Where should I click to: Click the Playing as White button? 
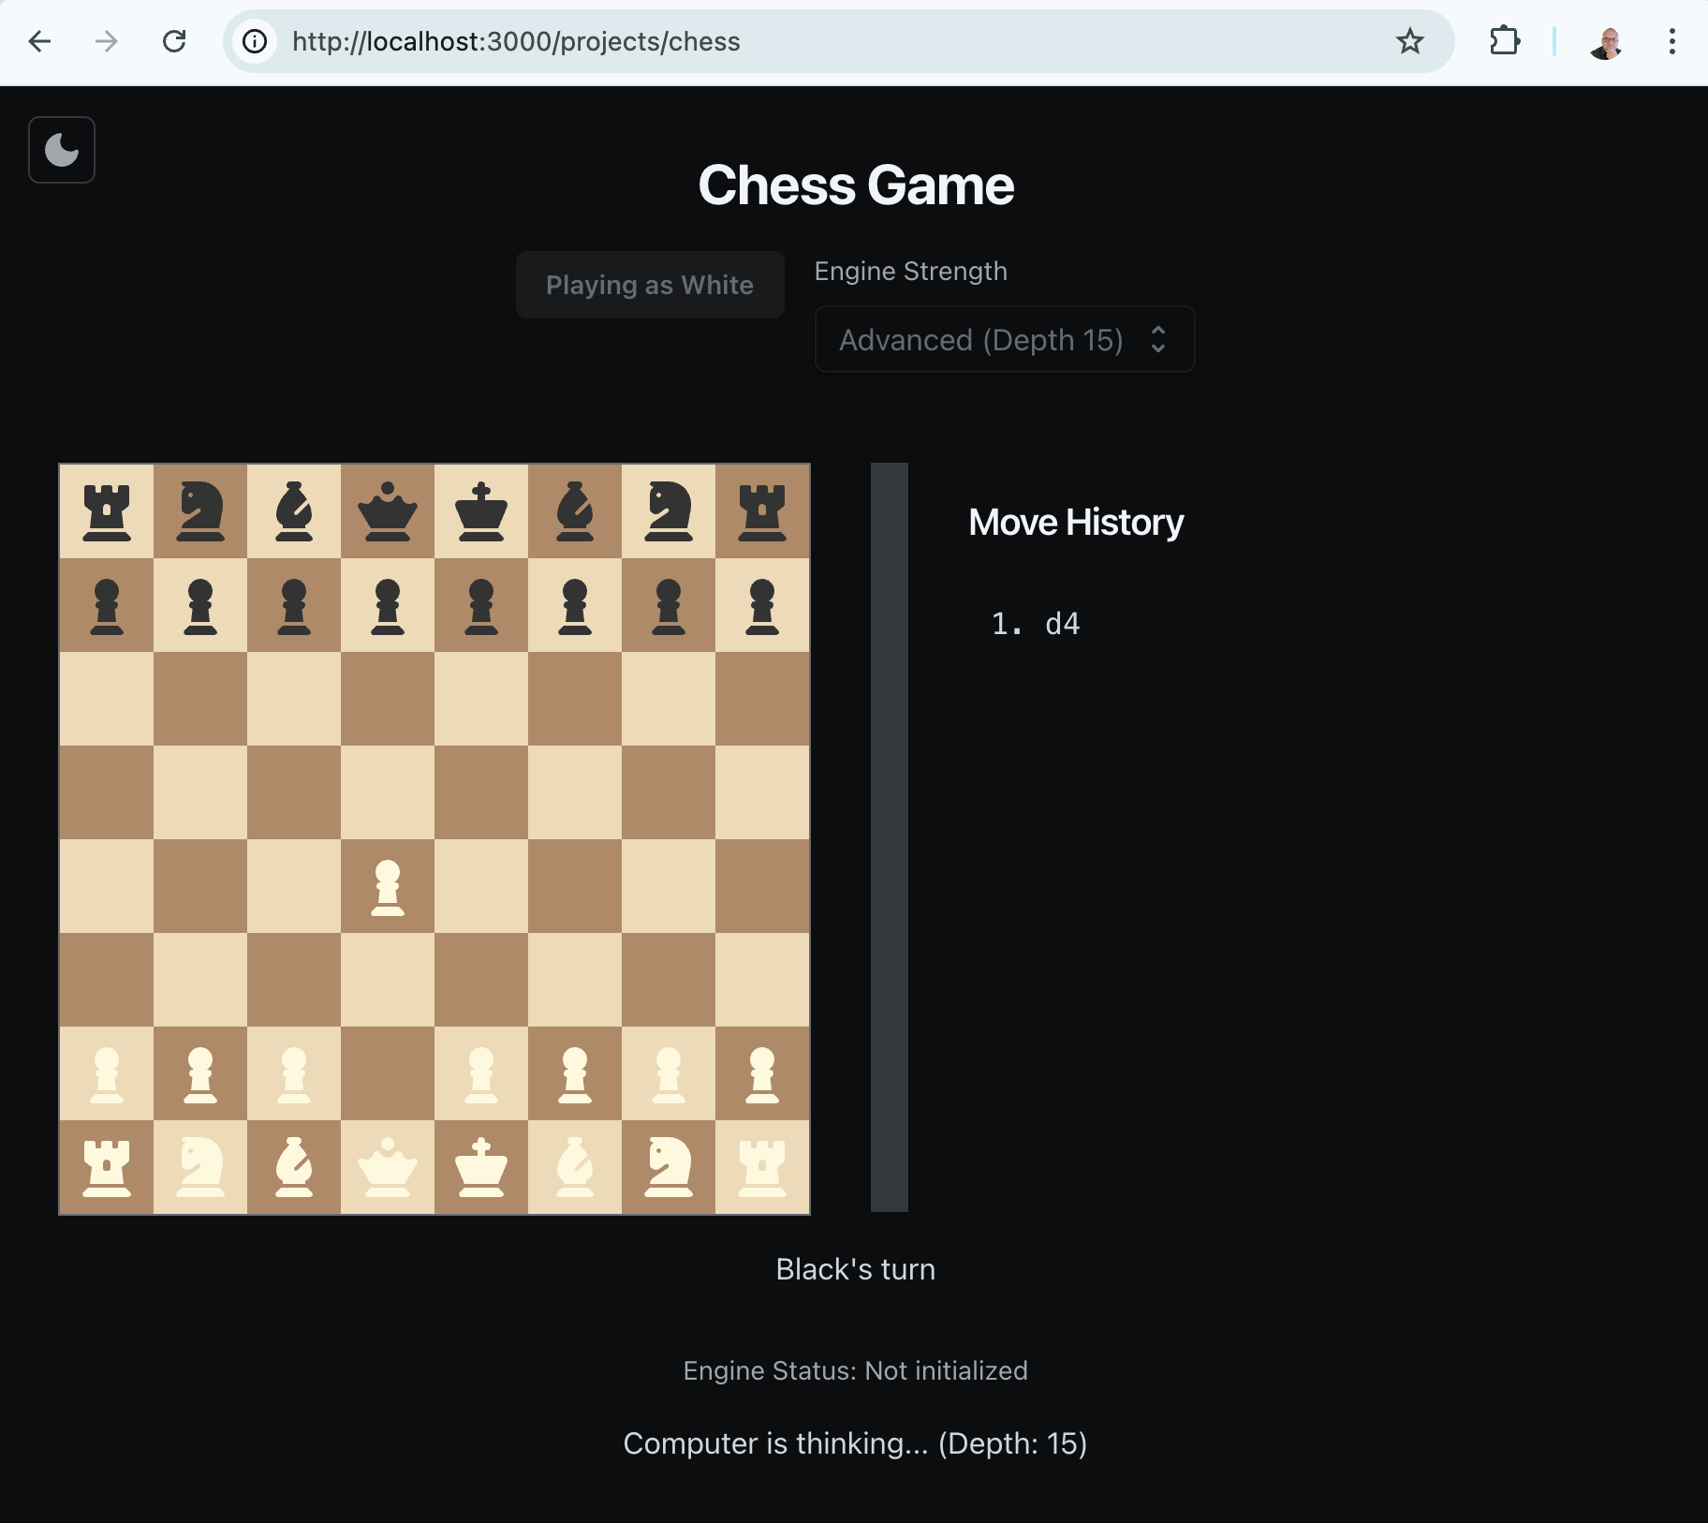tap(650, 285)
